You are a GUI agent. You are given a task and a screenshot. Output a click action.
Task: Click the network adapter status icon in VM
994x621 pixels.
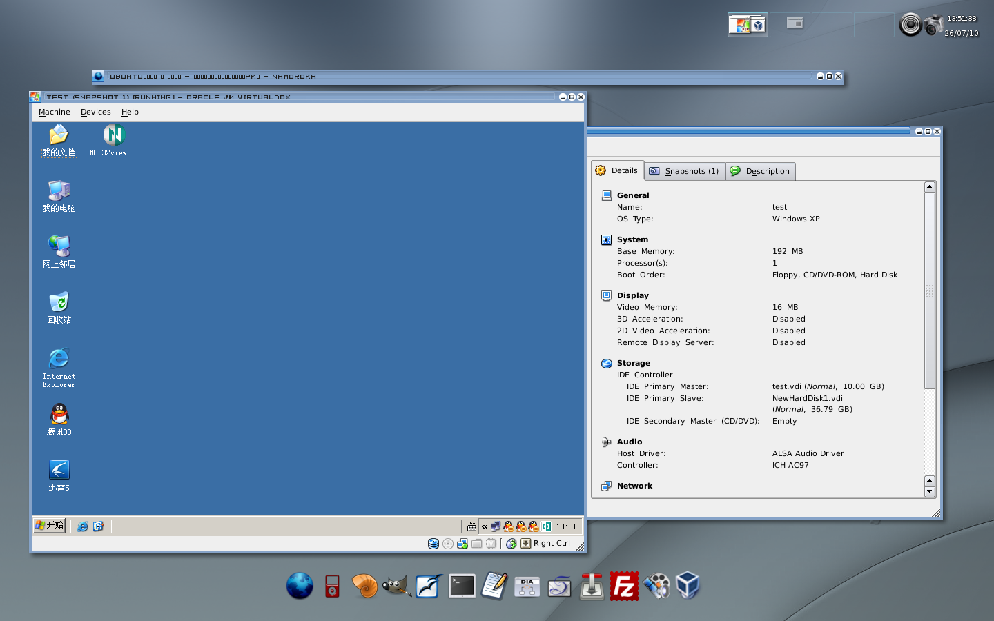[x=462, y=544]
